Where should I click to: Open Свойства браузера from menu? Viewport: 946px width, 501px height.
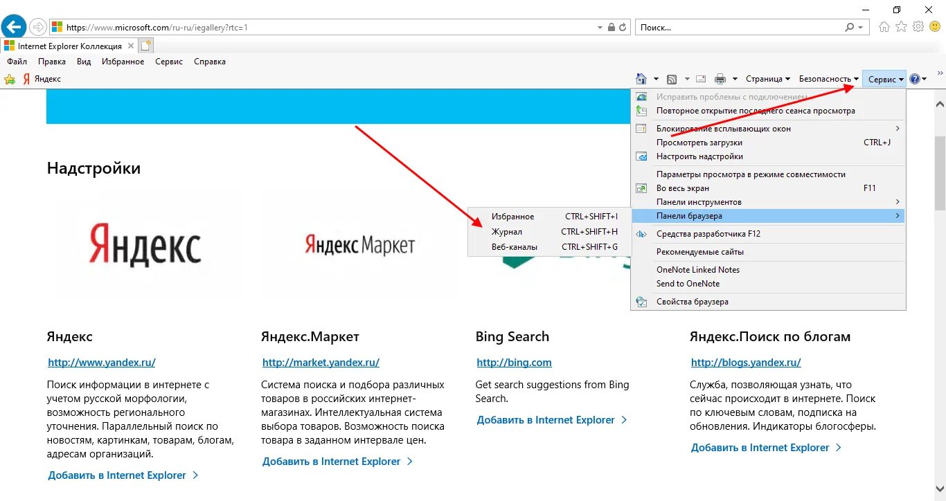pyautogui.click(x=767, y=302)
